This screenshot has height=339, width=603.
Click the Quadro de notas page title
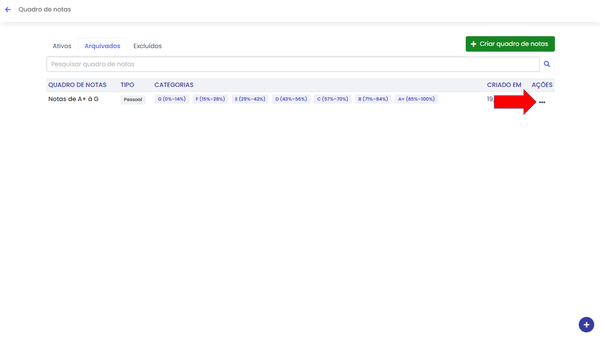coord(45,9)
